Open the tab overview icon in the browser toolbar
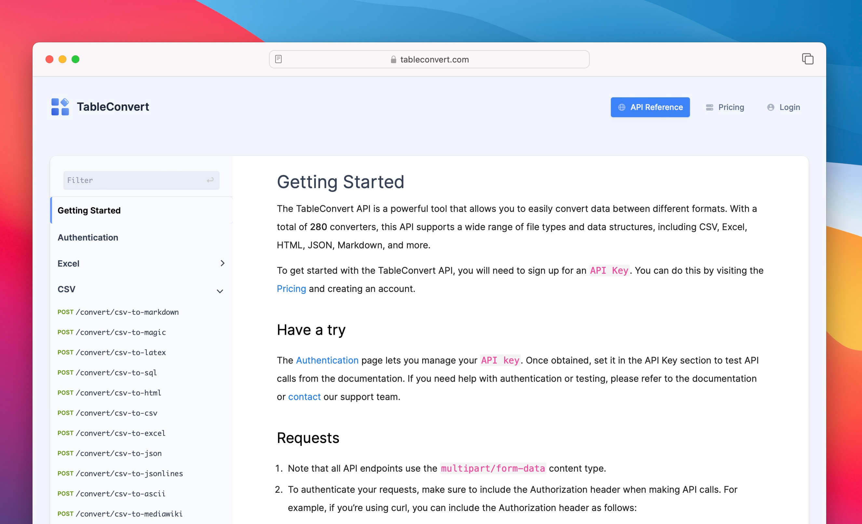The height and width of the screenshot is (524, 862). pos(807,59)
